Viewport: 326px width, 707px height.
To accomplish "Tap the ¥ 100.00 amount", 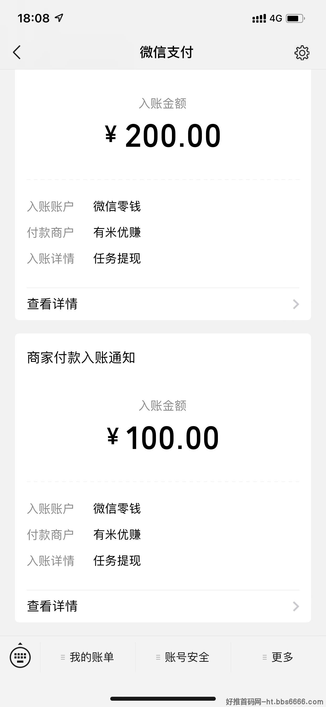I will tap(163, 437).
